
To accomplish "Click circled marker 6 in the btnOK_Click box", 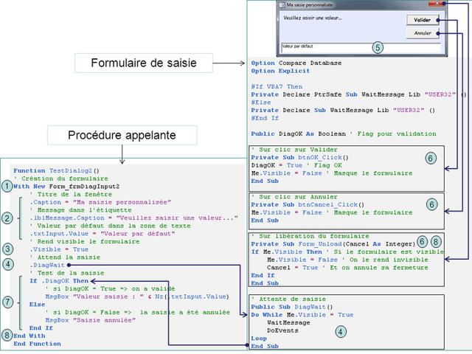I will [x=431, y=158].
